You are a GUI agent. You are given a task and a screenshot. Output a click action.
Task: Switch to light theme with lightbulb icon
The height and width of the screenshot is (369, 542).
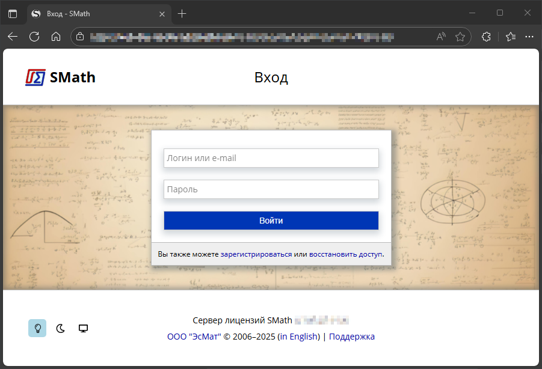click(37, 328)
